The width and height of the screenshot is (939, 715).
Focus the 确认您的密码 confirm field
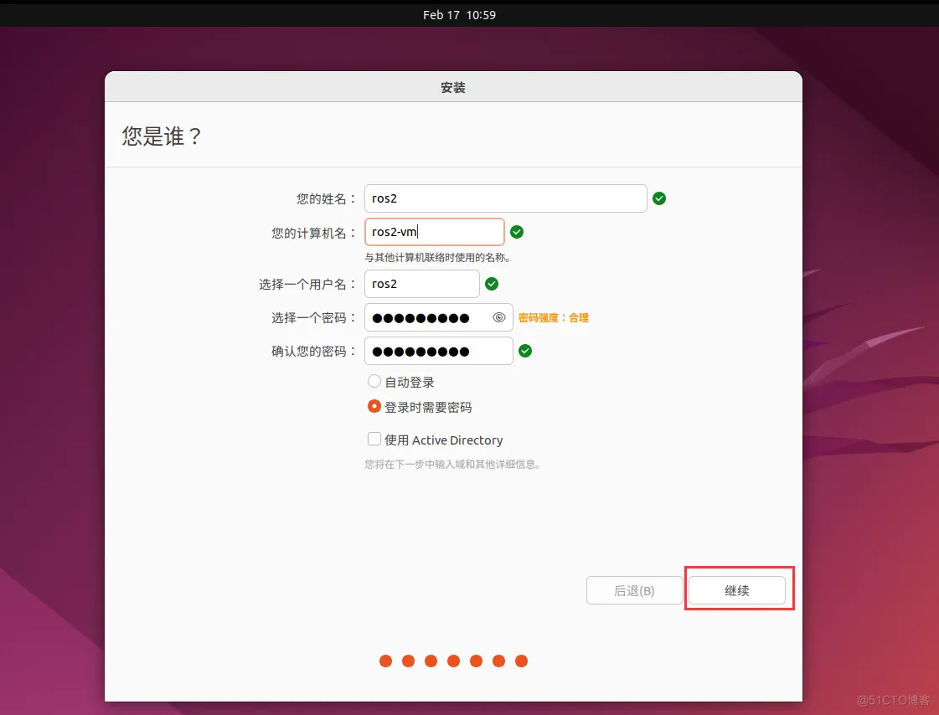tap(438, 351)
